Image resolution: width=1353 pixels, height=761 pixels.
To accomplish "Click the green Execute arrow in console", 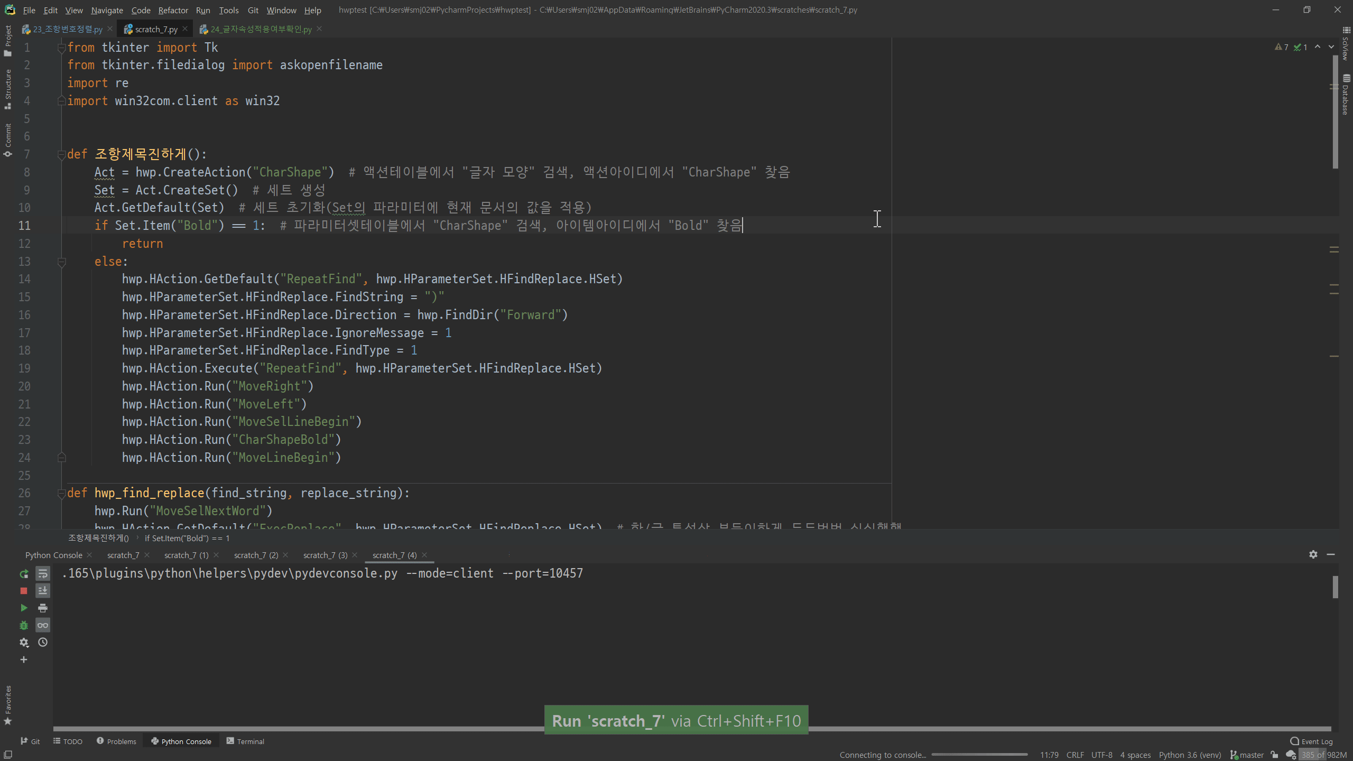I will (x=24, y=608).
